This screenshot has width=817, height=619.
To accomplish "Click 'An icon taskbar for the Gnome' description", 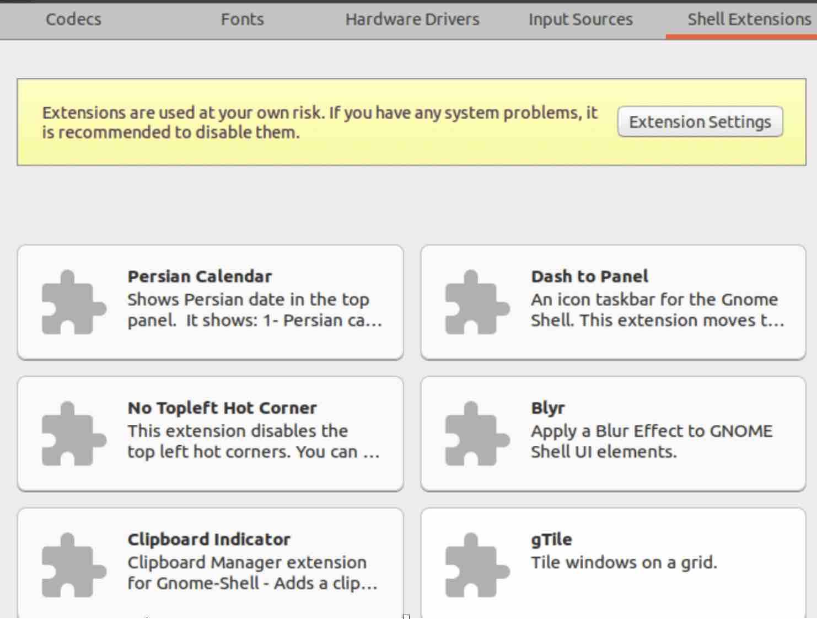I will (x=654, y=300).
